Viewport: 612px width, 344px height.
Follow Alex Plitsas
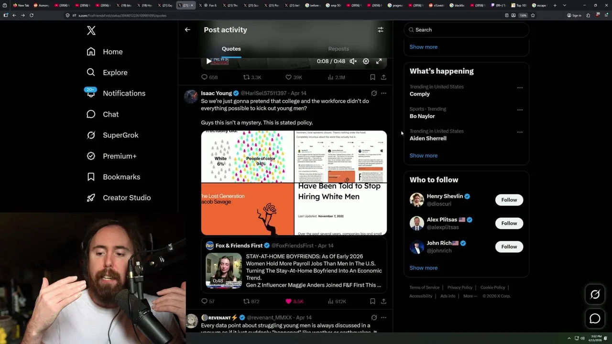pos(509,223)
